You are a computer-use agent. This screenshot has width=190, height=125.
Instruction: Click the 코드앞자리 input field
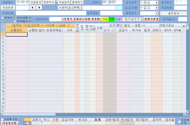(x=55, y=19)
